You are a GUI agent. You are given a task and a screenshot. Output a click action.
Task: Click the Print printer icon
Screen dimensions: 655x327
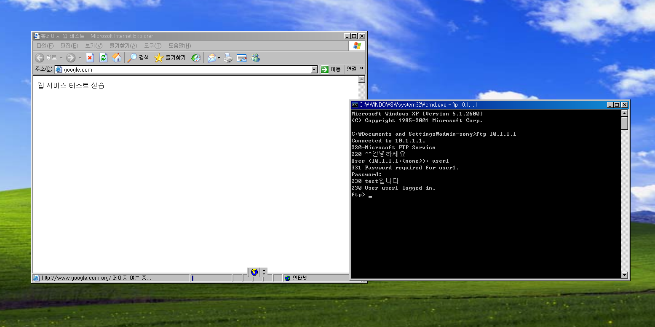pyautogui.click(x=228, y=58)
